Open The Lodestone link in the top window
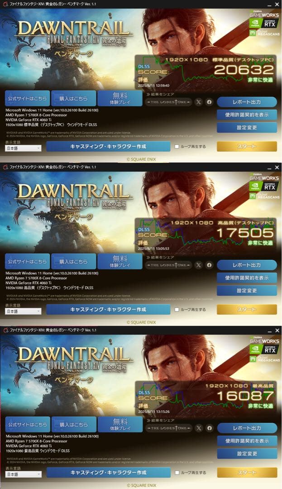 tap(168, 102)
